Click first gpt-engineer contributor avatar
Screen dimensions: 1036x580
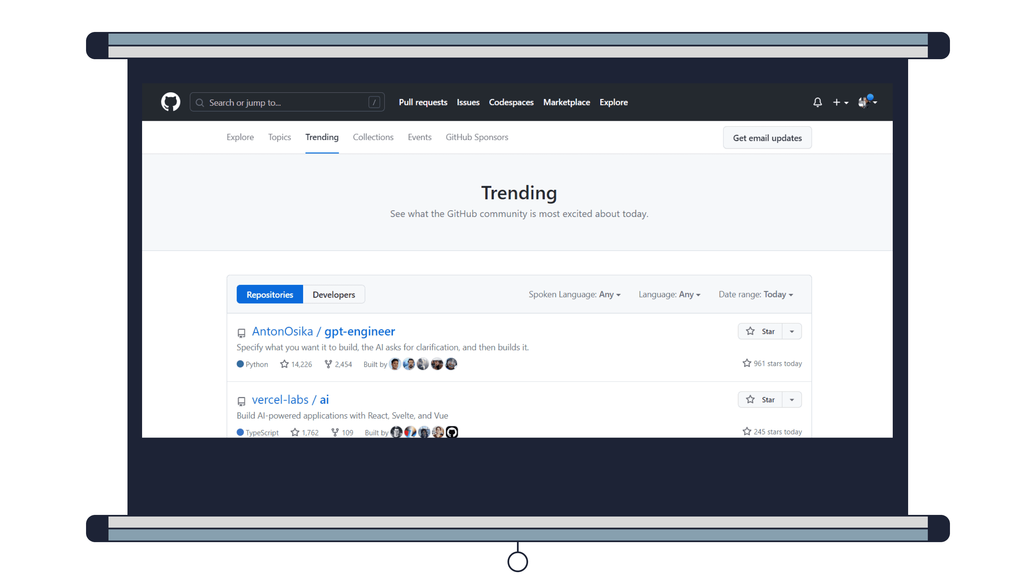tap(395, 364)
